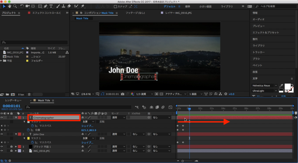298x163 pixels.
Task: Select the Hand tool
Action: point(10,6)
